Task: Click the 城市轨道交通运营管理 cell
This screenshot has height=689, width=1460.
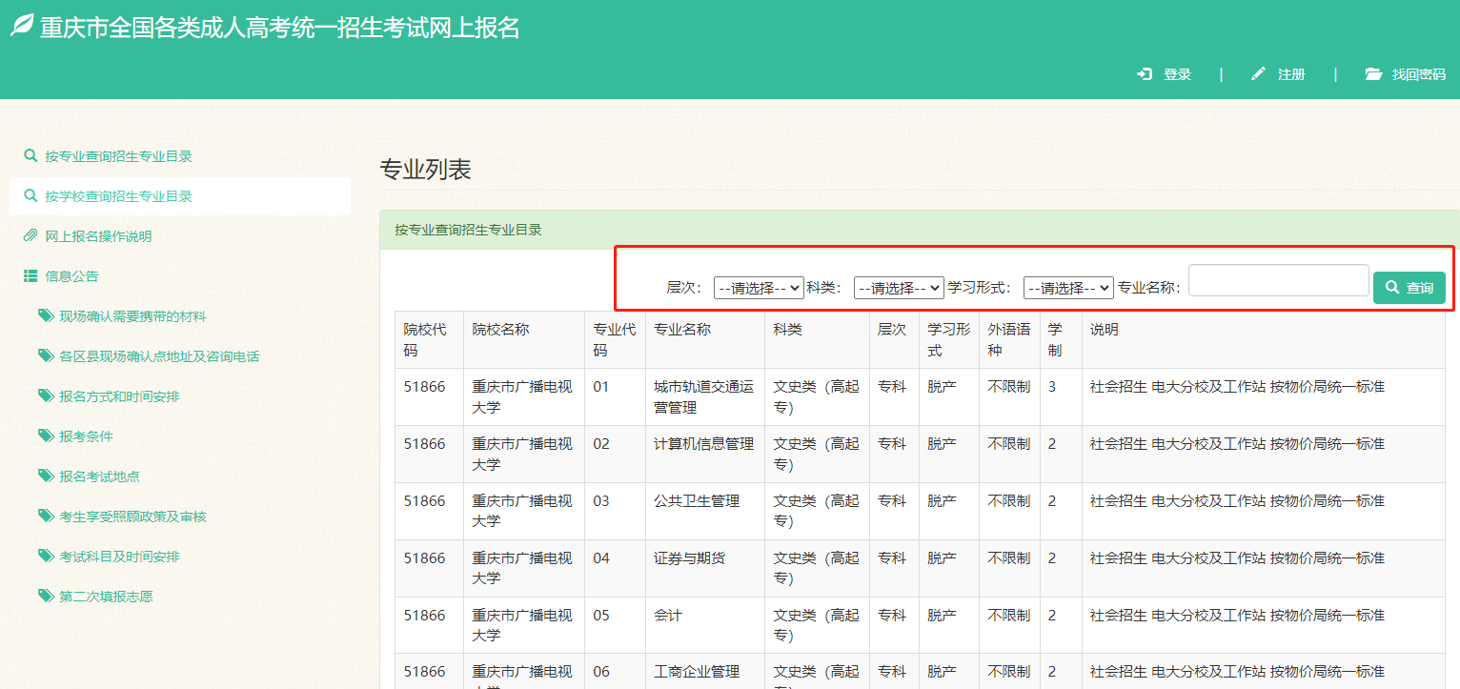Action: tap(703, 396)
